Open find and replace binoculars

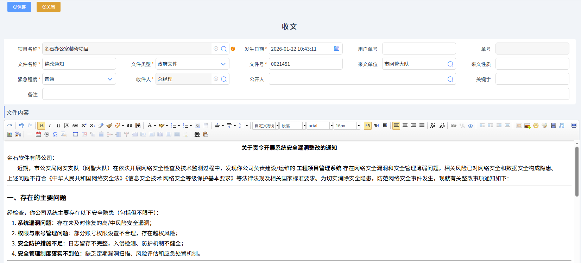(197, 134)
